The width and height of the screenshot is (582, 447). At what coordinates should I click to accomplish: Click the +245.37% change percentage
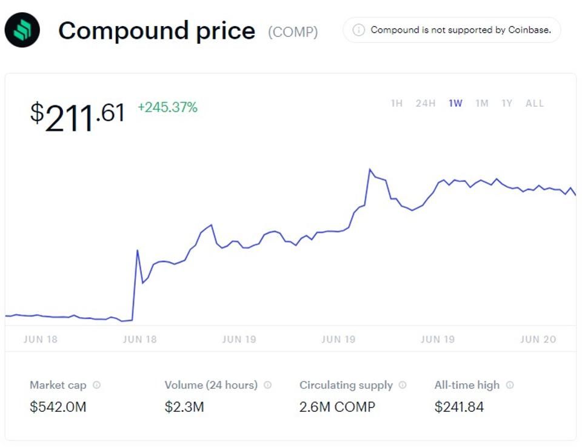168,108
